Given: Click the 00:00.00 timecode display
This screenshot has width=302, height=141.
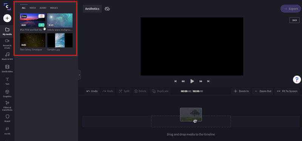Looking at the screenshot, I should click(192, 91).
